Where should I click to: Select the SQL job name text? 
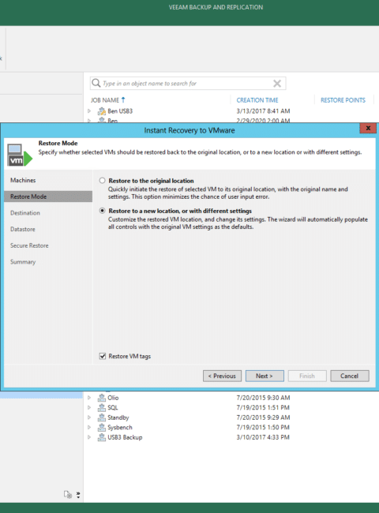click(113, 408)
